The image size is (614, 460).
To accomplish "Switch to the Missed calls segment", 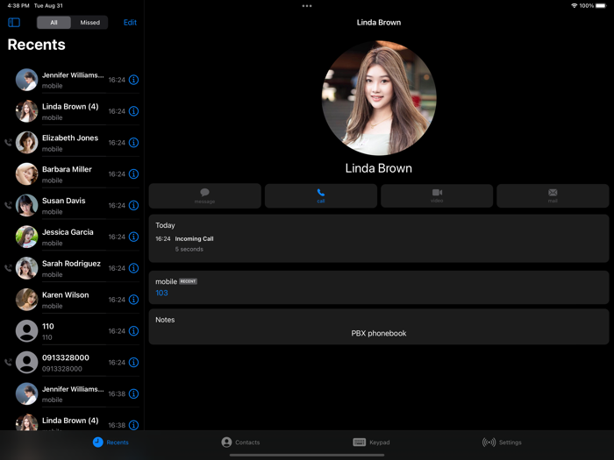I will 89,22.
